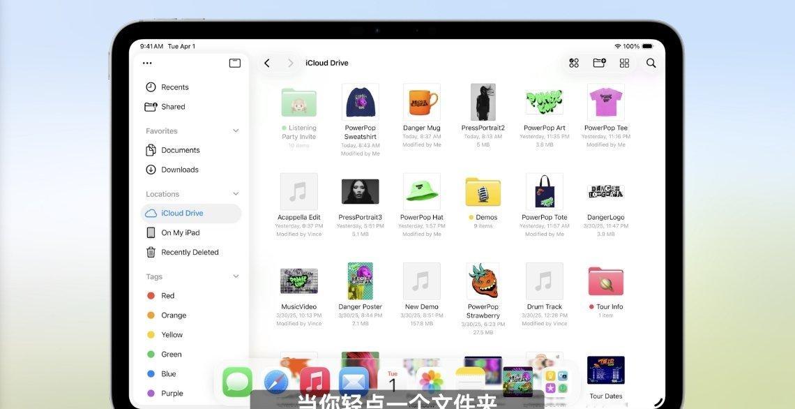
Task: Open the Danger Poster file
Action: click(361, 281)
